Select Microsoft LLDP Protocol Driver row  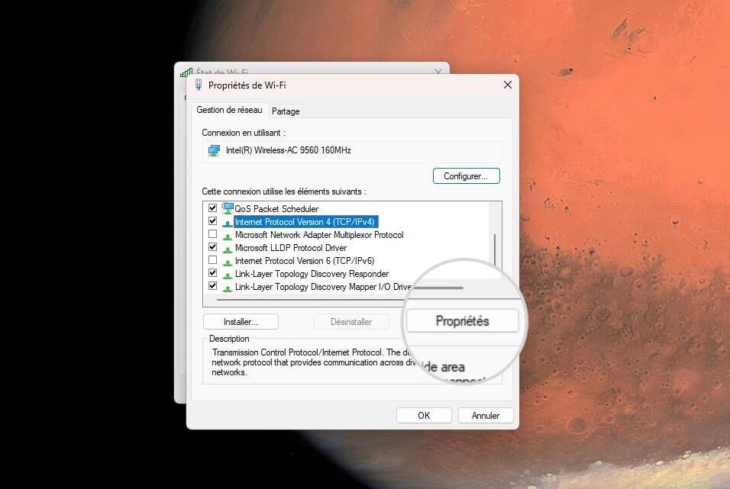(291, 248)
